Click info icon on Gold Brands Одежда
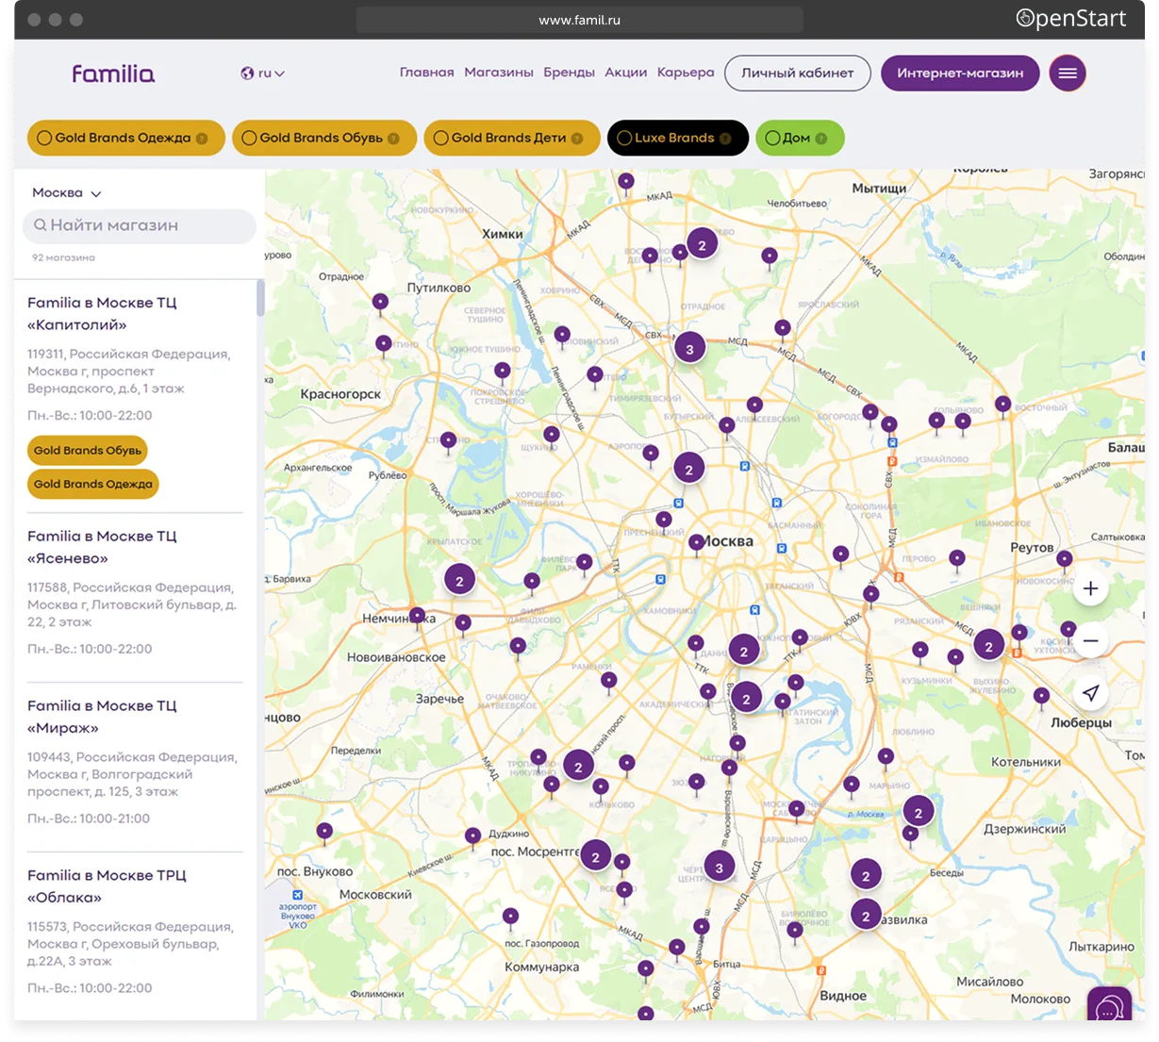Image resolution: width=1159 pixels, height=1042 pixels. click(x=202, y=139)
